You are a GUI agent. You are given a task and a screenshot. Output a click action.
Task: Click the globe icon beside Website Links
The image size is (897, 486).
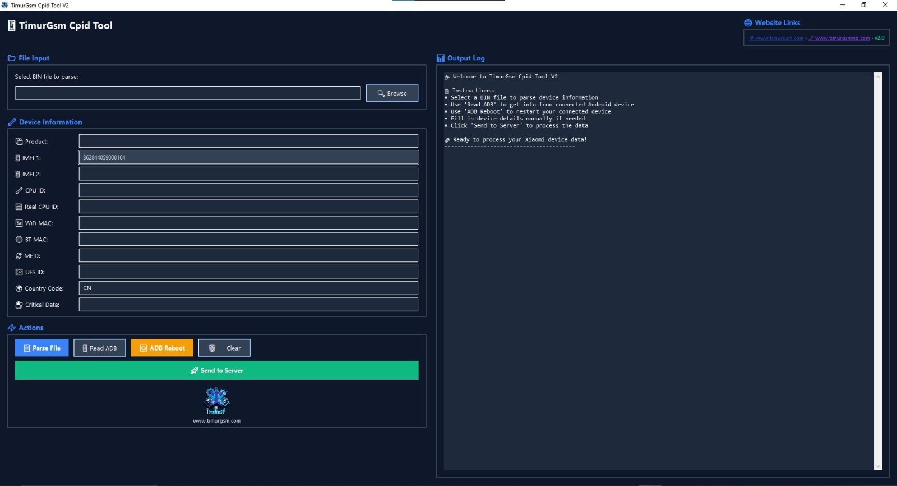pyautogui.click(x=748, y=23)
